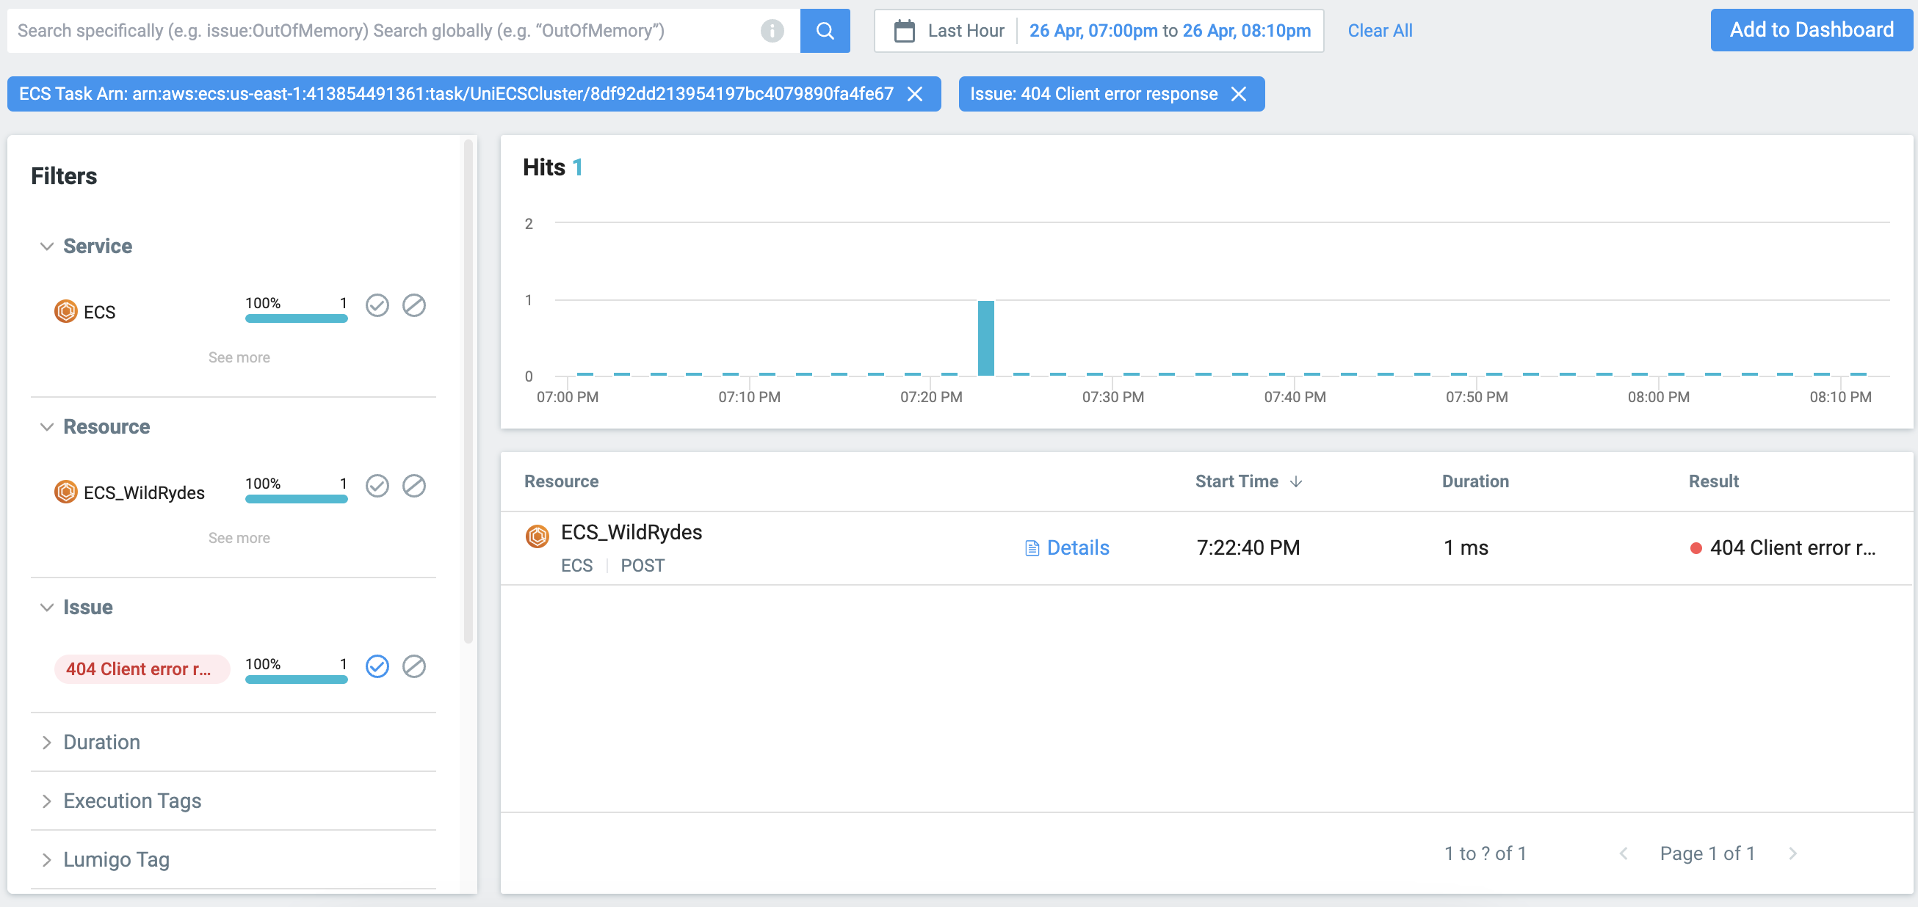Collapse the Service filter section
This screenshot has height=907, width=1918.
click(47, 247)
